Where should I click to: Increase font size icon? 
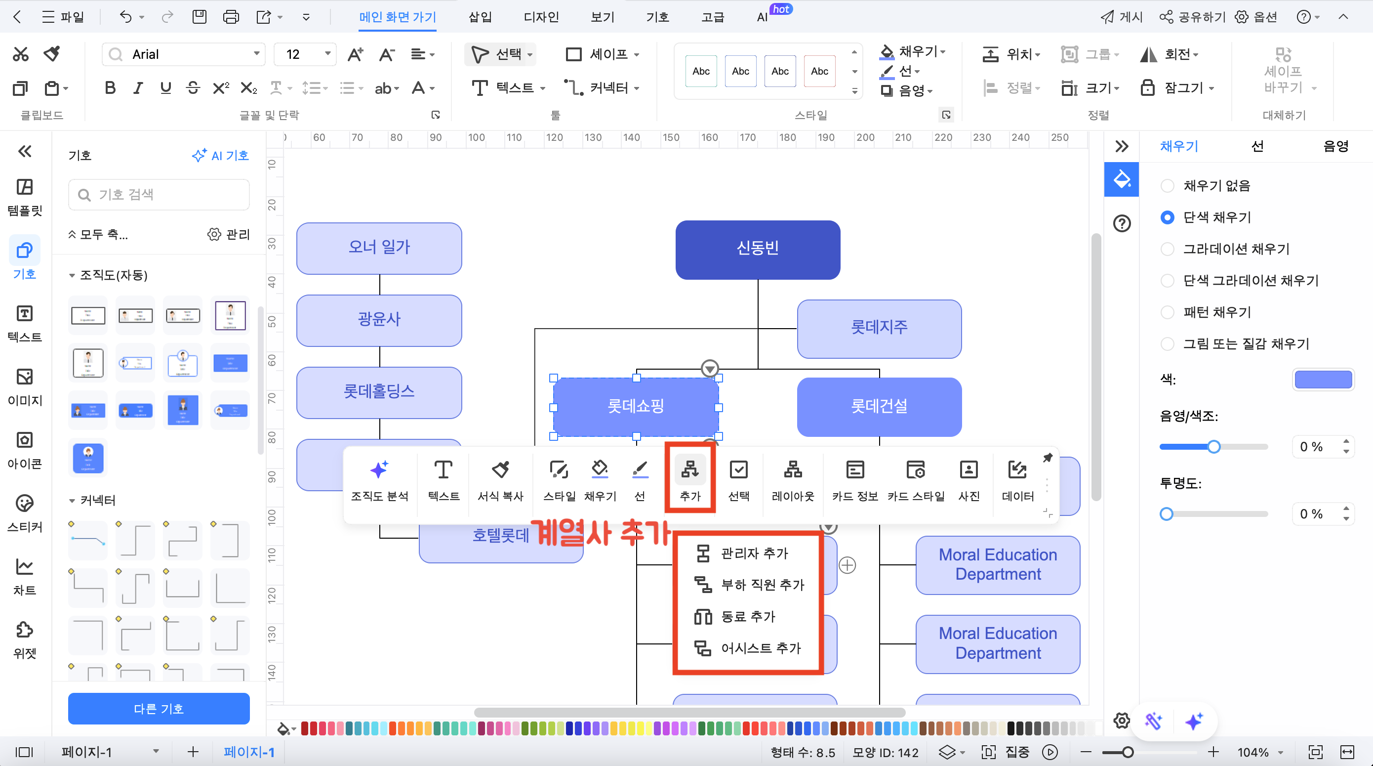(355, 54)
